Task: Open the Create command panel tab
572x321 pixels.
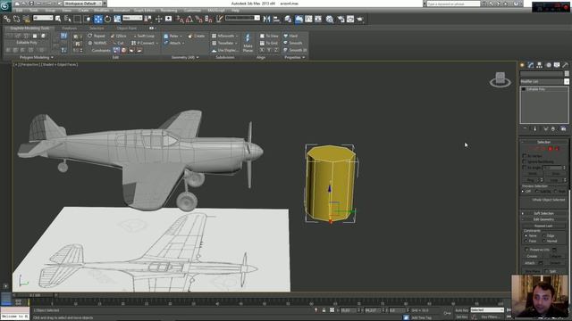Action: click(x=522, y=65)
